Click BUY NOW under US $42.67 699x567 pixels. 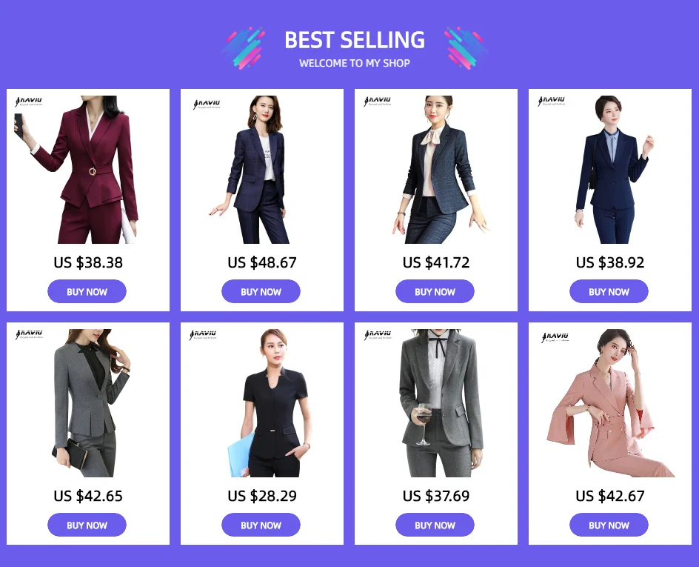[609, 525]
